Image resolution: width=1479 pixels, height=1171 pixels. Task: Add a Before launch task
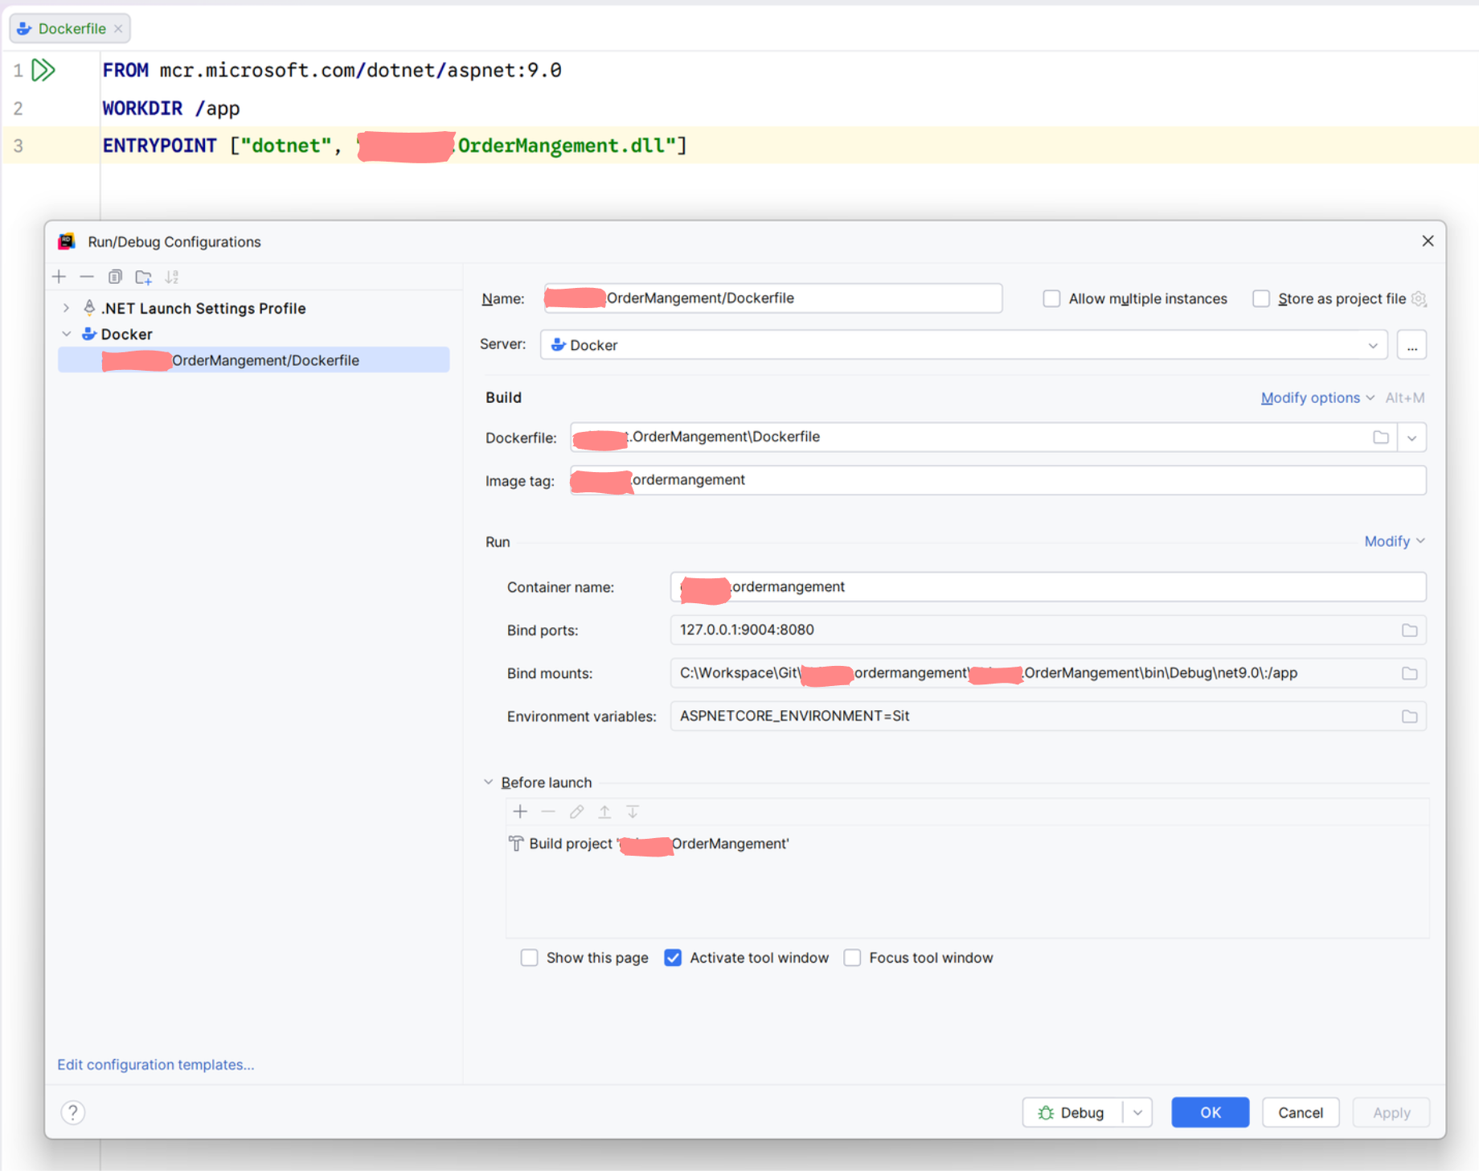coord(520,812)
